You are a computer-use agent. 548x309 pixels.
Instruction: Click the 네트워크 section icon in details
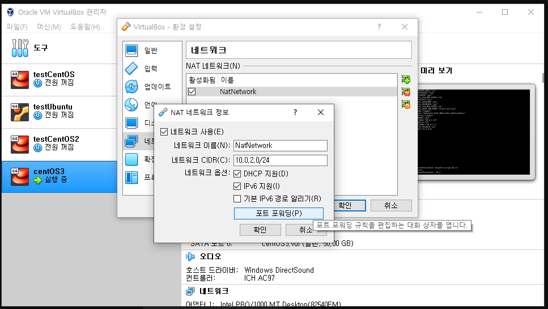pyautogui.click(x=190, y=291)
